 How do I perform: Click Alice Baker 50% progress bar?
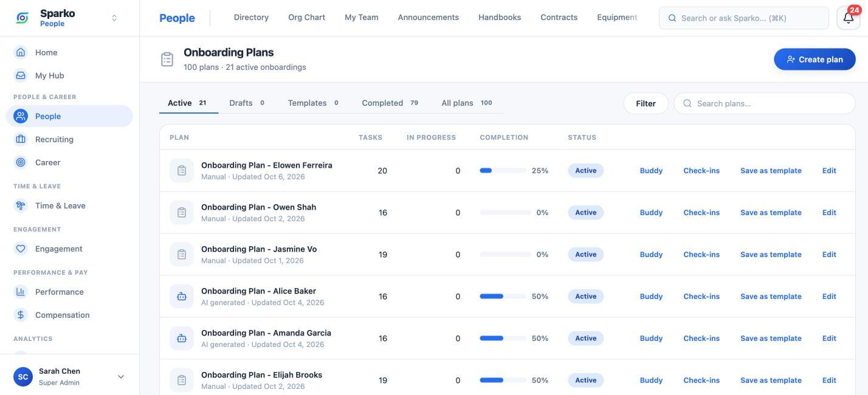[503, 297]
